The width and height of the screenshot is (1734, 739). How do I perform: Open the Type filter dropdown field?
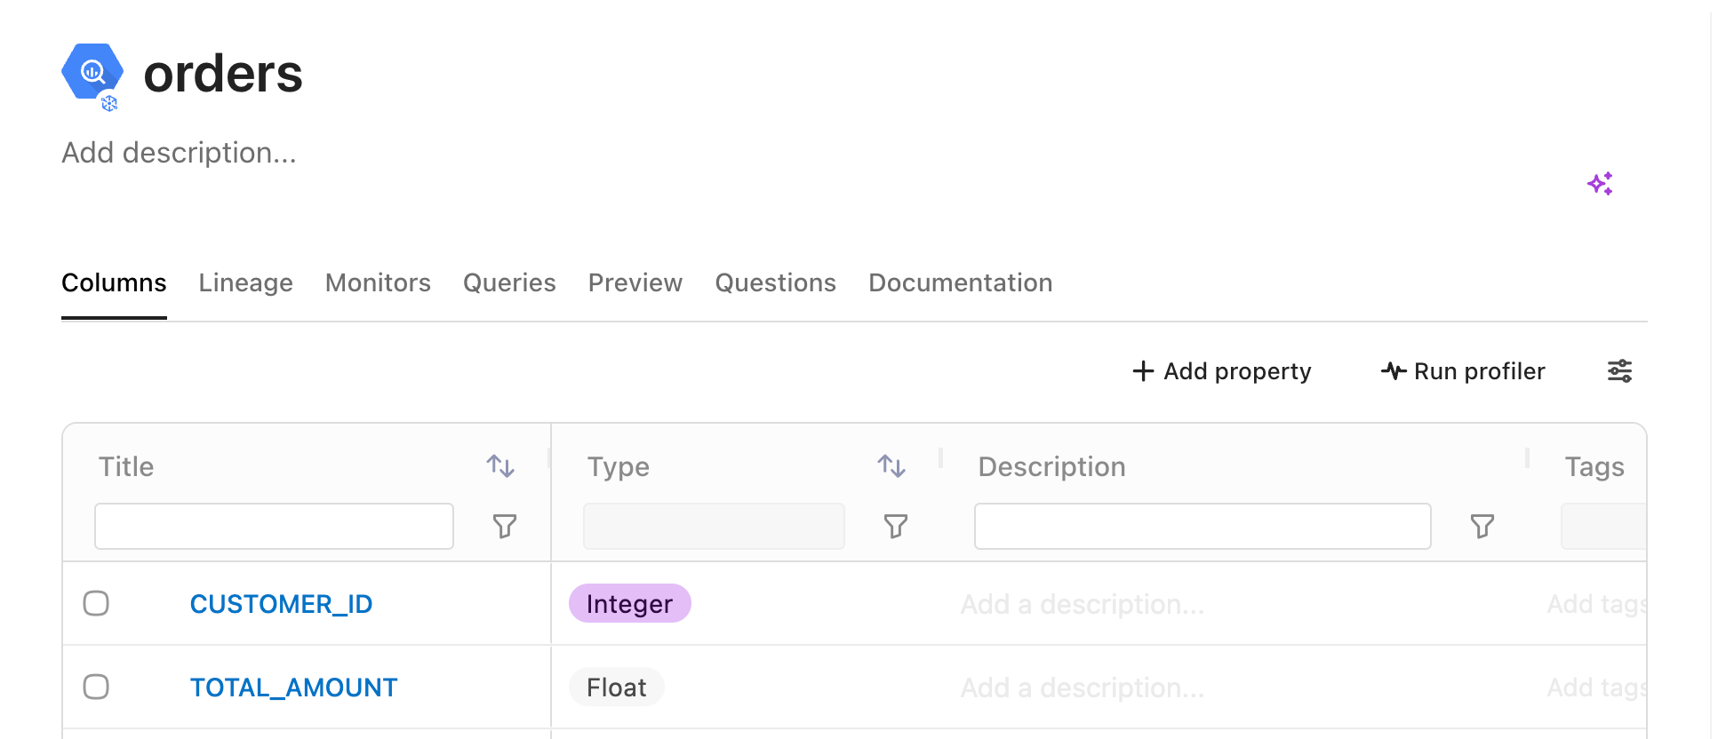click(714, 527)
